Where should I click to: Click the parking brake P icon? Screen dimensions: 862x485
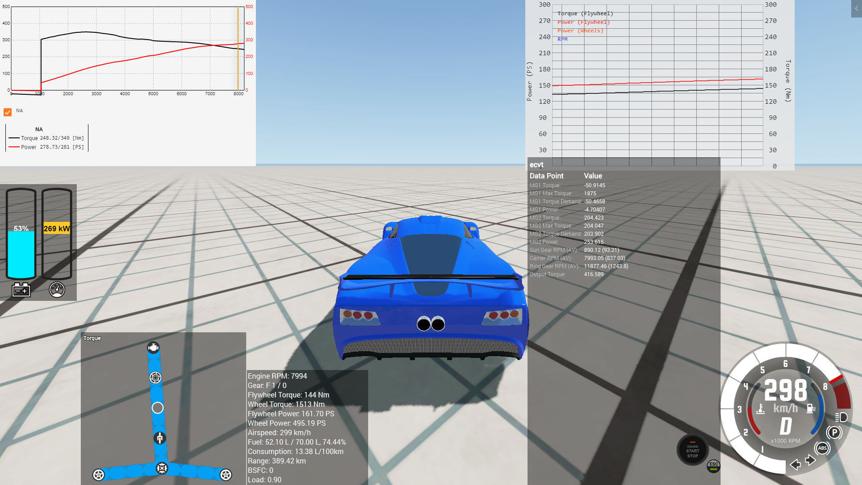(x=834, y=432)
